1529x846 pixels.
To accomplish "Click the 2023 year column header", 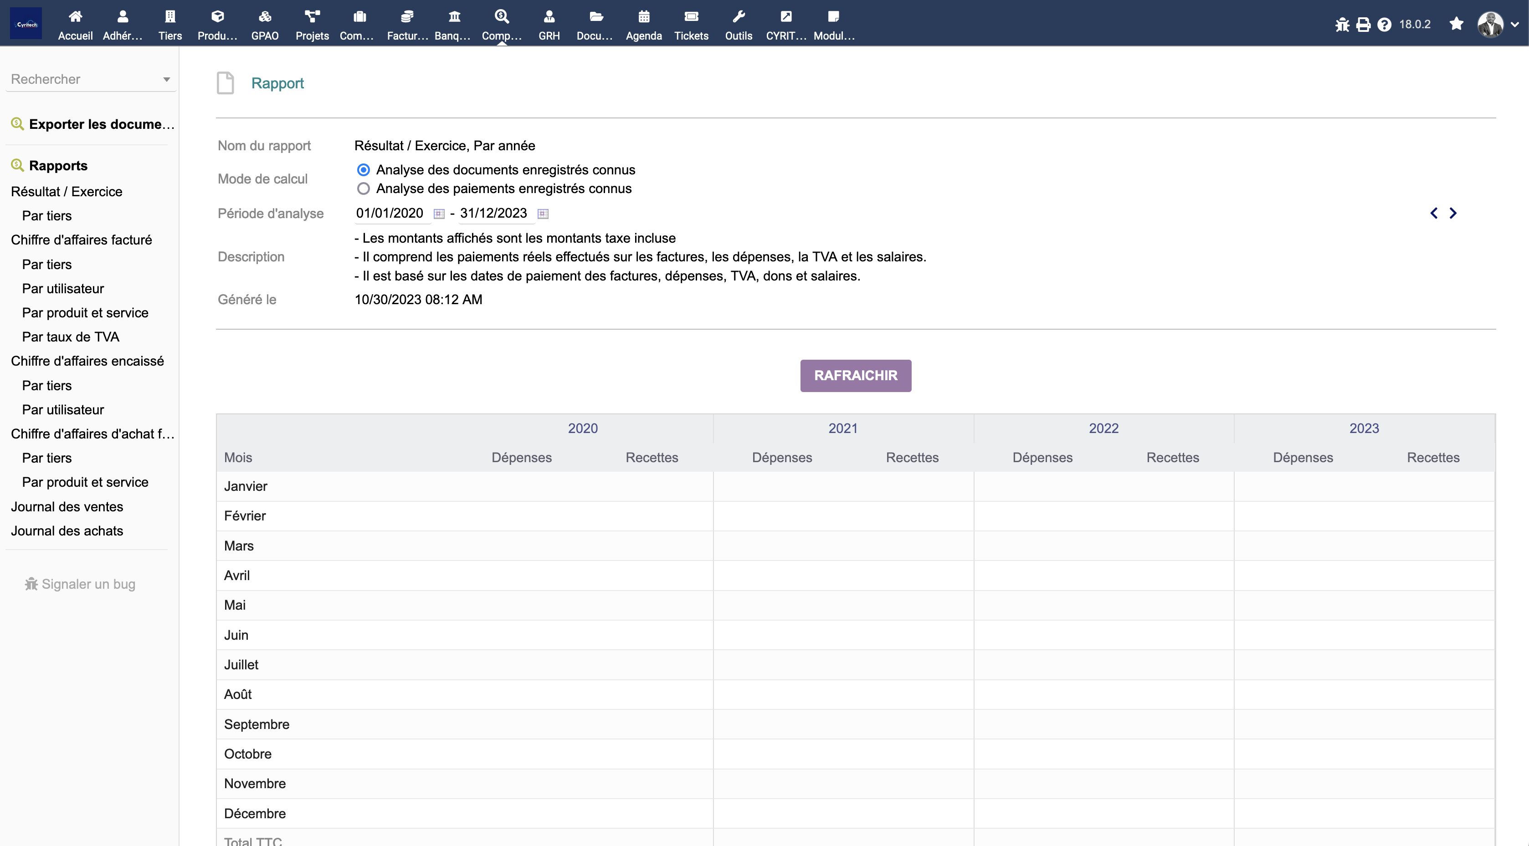I will 1364,428.
